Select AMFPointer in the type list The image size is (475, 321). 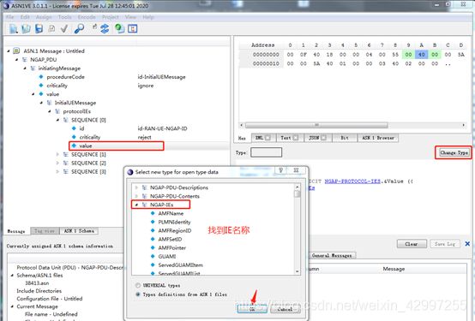pyautogui.click(x=171, y=247)
